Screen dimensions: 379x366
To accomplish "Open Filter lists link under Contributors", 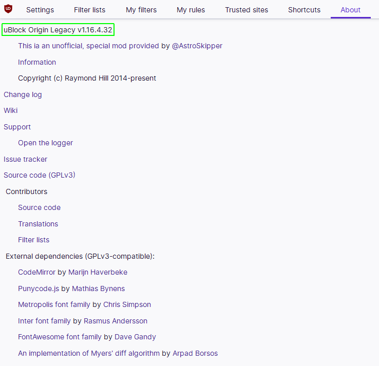I will pos(33,240).
